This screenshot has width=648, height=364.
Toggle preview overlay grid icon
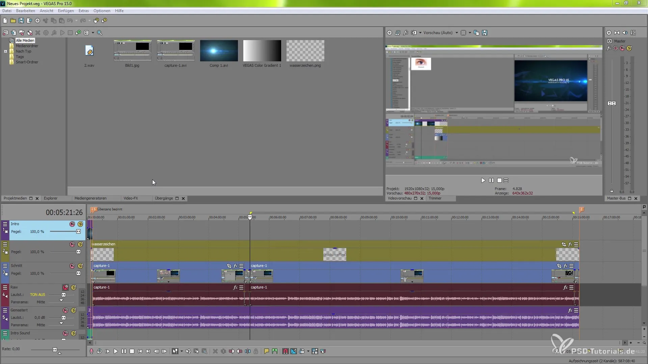(x=463, y=33)
